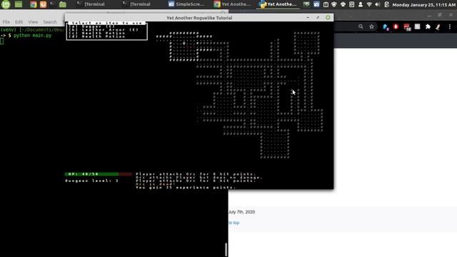
Task: Select the Python Yet Another taskbar entry
Action: [278, 4]
